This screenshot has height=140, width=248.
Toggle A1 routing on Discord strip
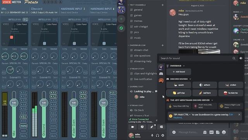pyautogui.click(x=53, y=93)
